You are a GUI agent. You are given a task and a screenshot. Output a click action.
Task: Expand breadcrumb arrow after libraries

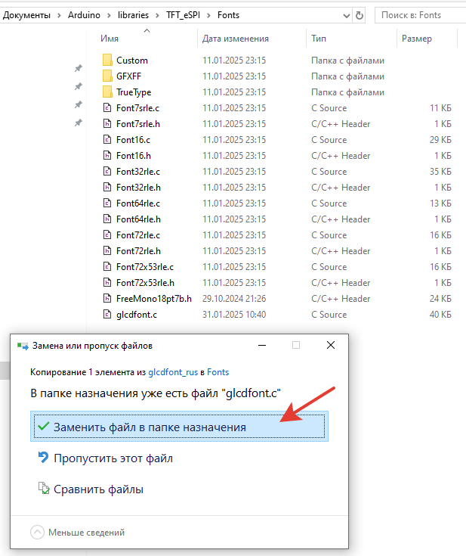pyautogui.click(x=158, y=15)
